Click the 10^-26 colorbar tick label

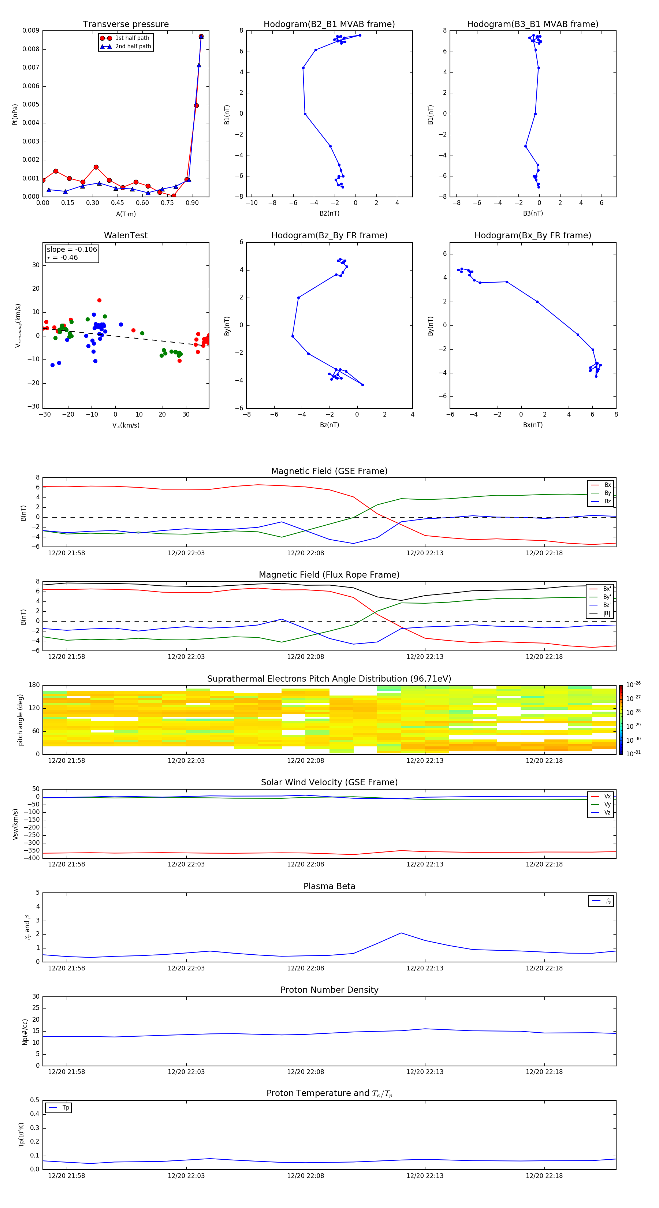pos(633,685)
